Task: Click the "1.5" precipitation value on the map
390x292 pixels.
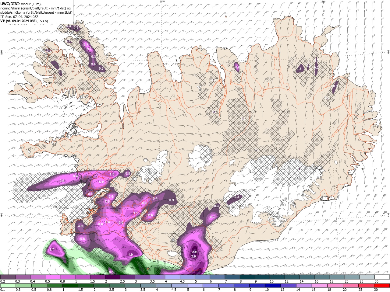Action: 112,174
